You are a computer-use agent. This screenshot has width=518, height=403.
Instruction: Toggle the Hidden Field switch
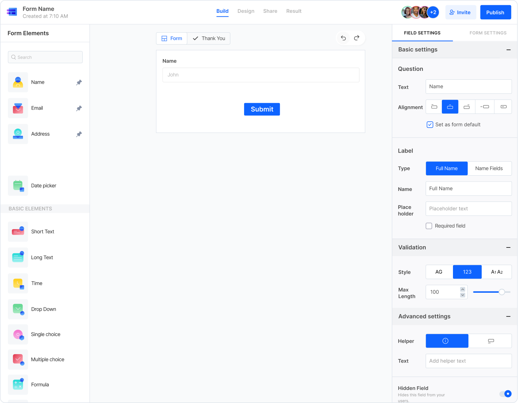point(506,393)
